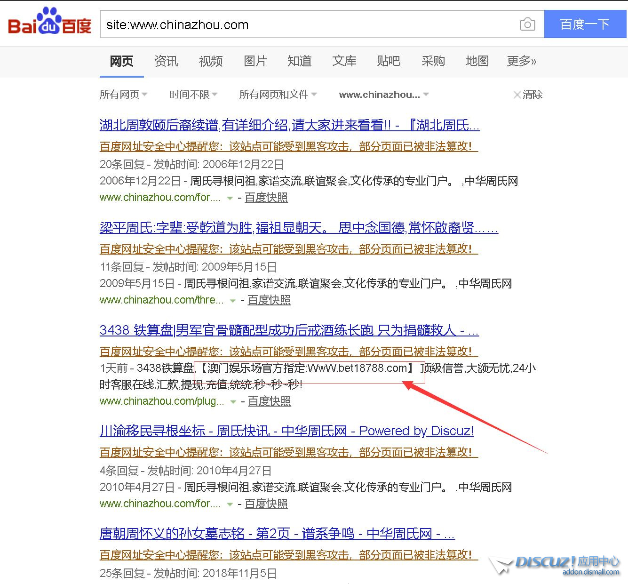
Task: Click URL text www.chinazhou.com/plug...
Action: coord(162,401)
